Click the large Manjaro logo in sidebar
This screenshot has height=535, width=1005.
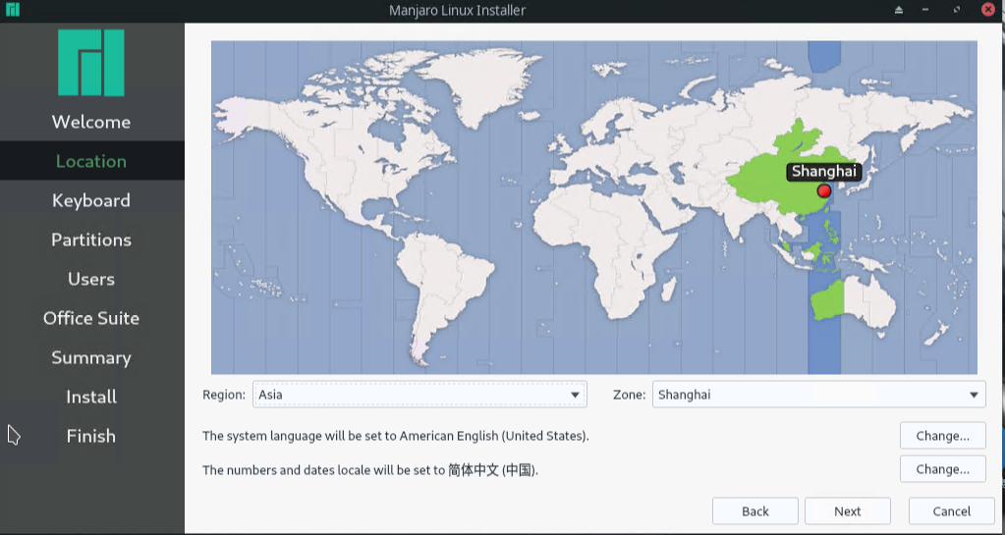pyautogui.click(x=91, y=63)
